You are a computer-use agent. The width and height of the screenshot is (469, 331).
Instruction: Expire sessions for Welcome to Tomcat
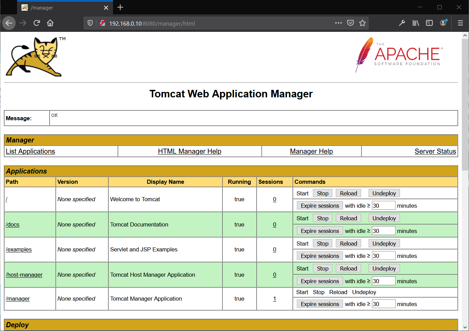click(320, 206)
